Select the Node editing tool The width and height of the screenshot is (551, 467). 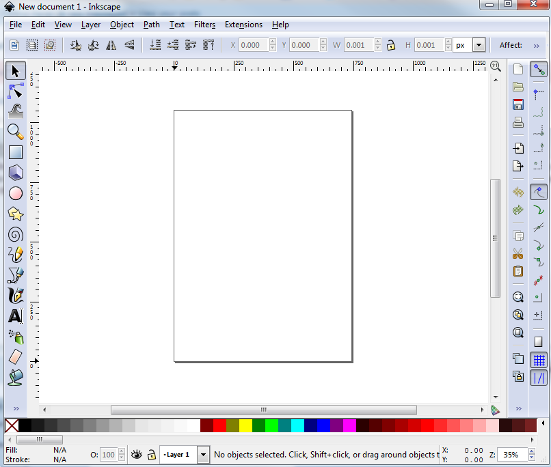(x=15, y=91)
